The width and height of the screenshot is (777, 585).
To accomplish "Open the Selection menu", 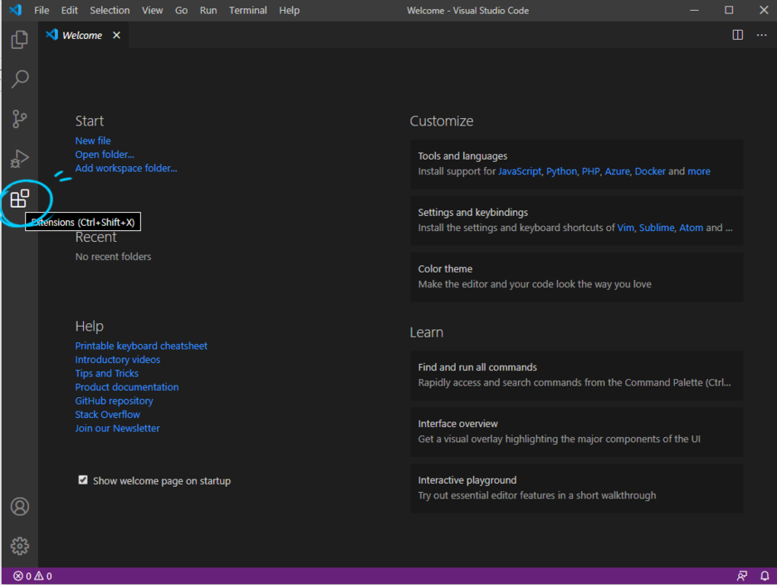I will coord(110,11).
